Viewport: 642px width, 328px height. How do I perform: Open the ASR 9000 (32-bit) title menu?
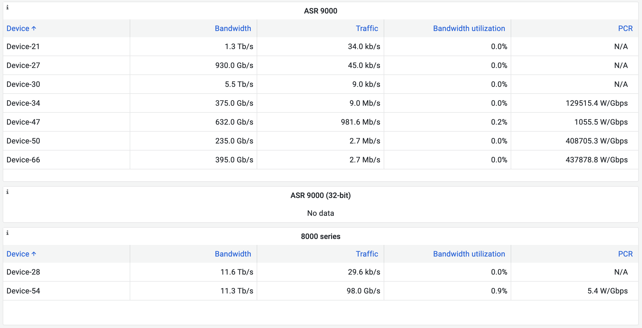click(x=320, y=195)
